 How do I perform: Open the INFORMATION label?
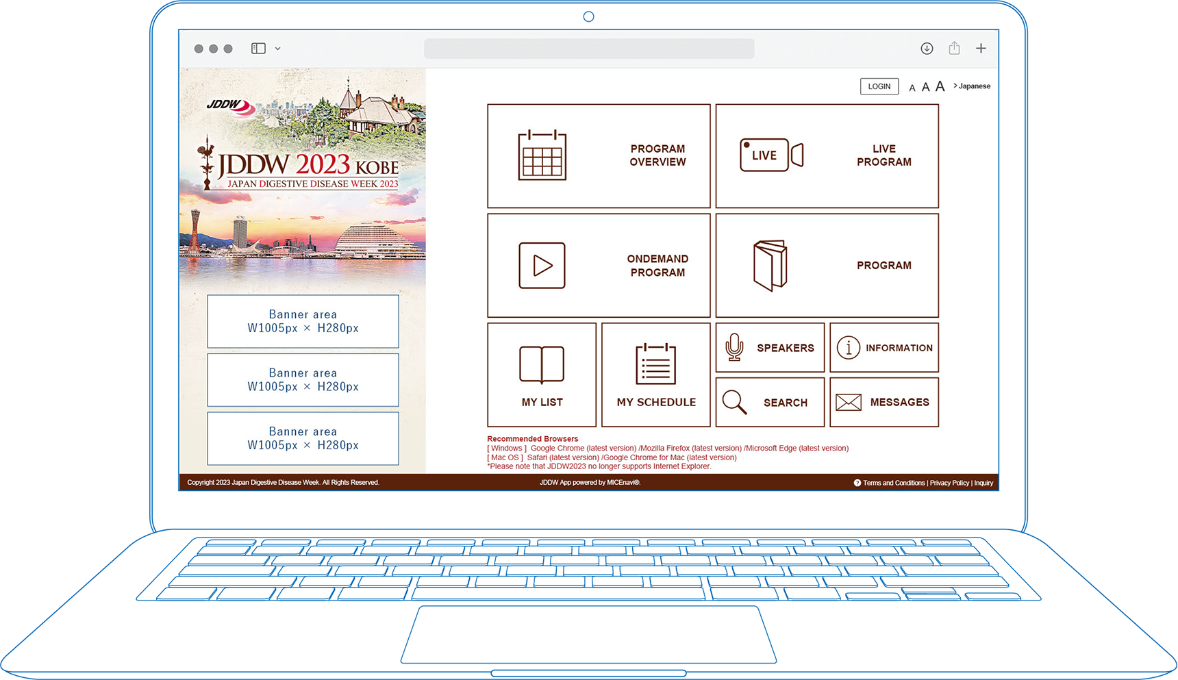899,348
